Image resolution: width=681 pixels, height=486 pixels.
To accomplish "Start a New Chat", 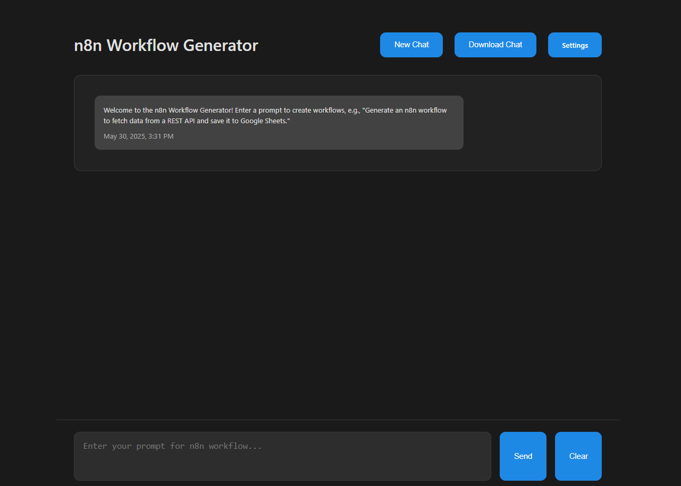I will pyautogui.click(x=411, y=45).
